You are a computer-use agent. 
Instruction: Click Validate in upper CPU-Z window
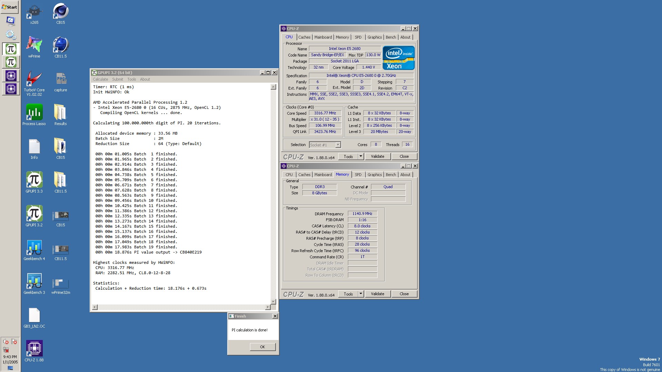pyautogui.click(x=378, y=156)
